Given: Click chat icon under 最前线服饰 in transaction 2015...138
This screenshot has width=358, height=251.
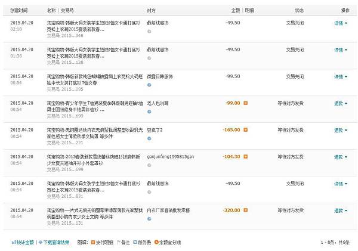Looking at the screenshot, I should (149, 58).
